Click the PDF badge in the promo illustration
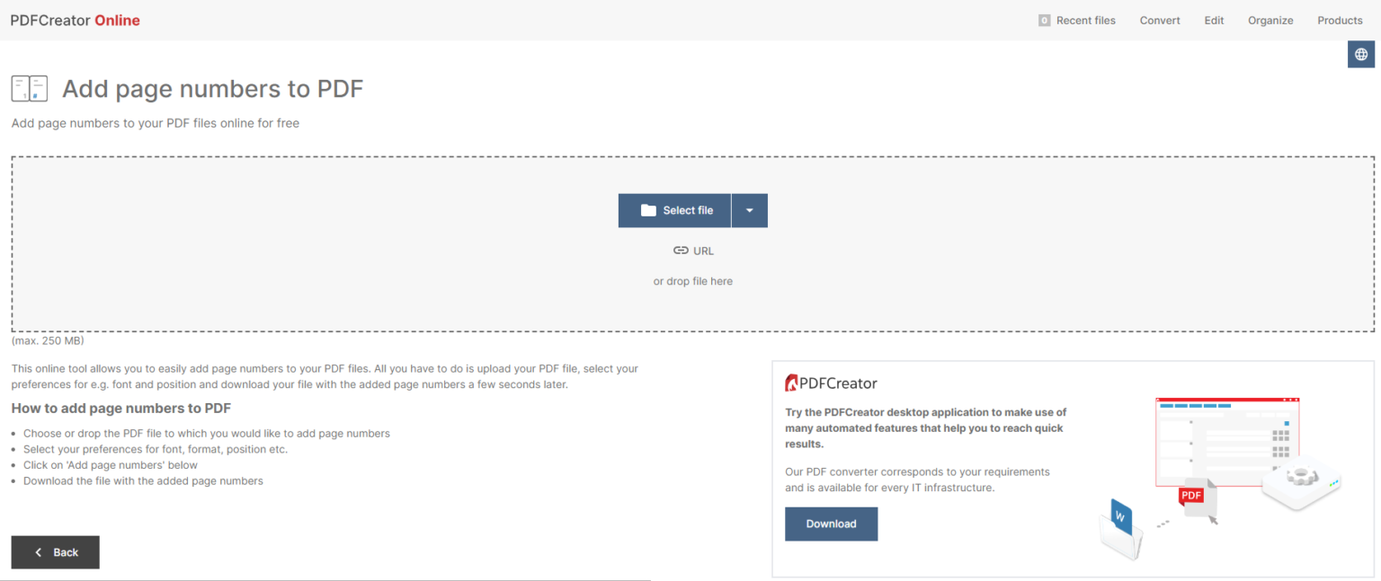Viewport: 1381px width, 581px height. 1189,495
